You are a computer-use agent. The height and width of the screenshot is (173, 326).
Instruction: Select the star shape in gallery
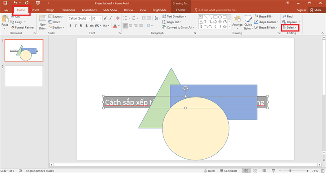[225, 27]
